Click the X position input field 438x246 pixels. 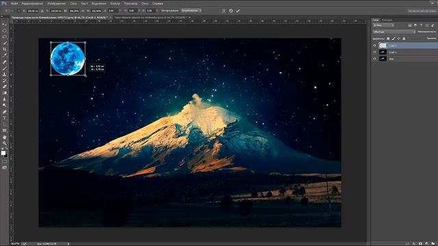(33, 11)
